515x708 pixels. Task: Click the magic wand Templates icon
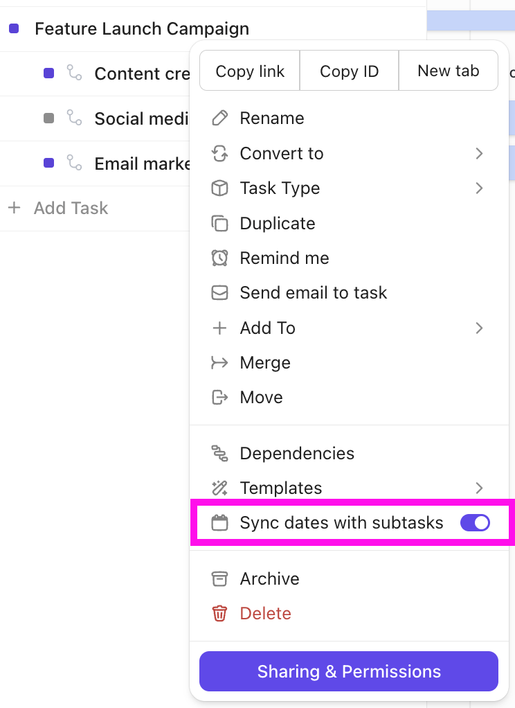pyautogui.click(x=220, y=488)
